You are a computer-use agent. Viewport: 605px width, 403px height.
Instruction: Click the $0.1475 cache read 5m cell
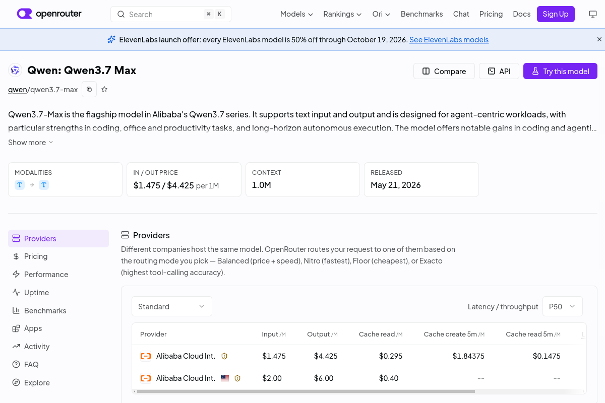coord(547,356)
